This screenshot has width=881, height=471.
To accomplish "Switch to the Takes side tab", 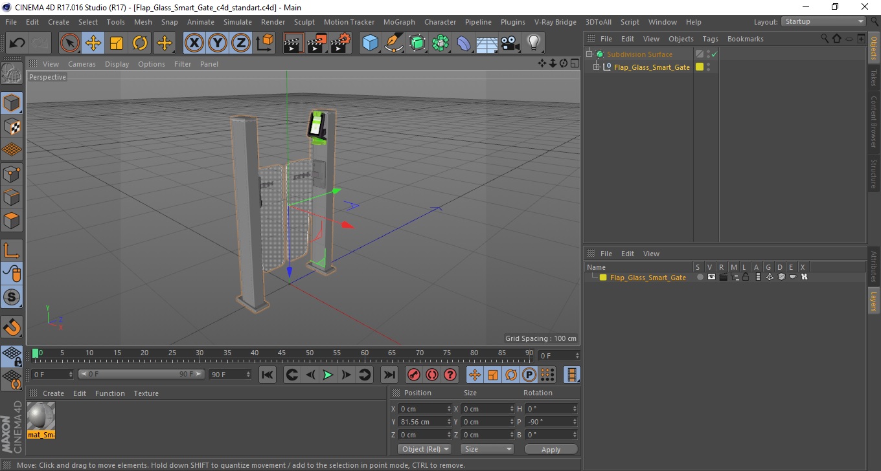I will [874, 78].
